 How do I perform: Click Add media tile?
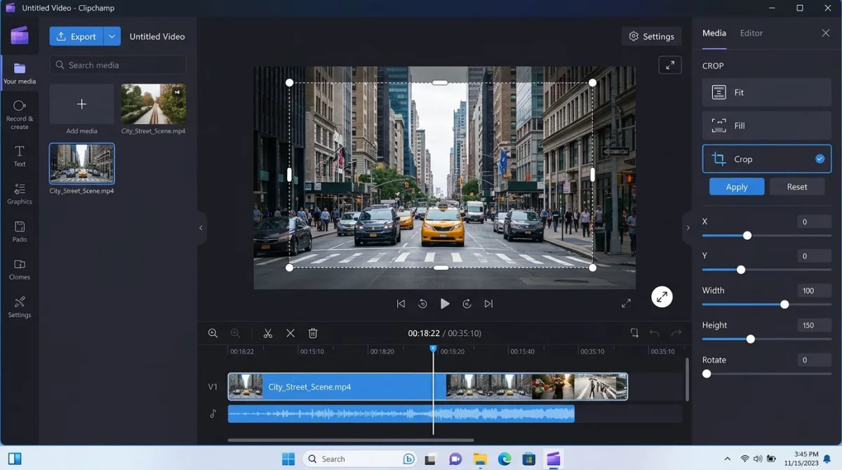[x=81, y=105]
